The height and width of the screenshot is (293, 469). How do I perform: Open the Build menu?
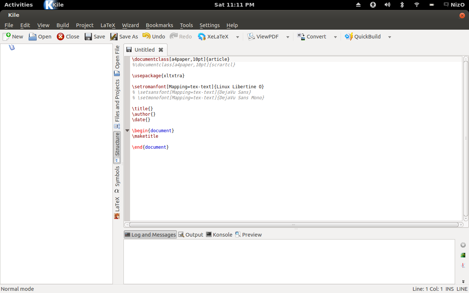[x=63, y=25]
